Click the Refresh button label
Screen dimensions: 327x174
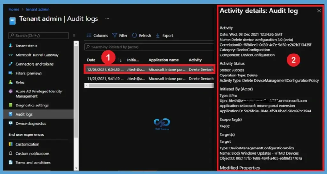(145, 36)
